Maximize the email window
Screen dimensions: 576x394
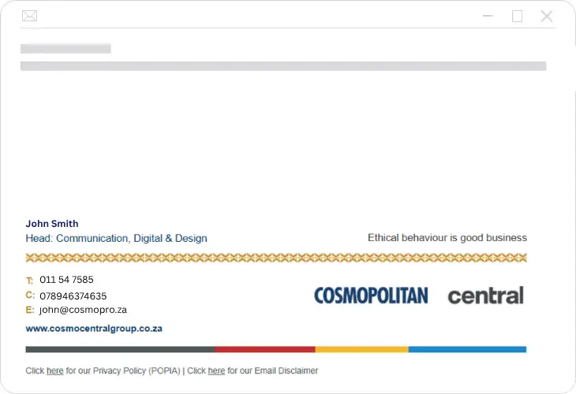[517, 16]
